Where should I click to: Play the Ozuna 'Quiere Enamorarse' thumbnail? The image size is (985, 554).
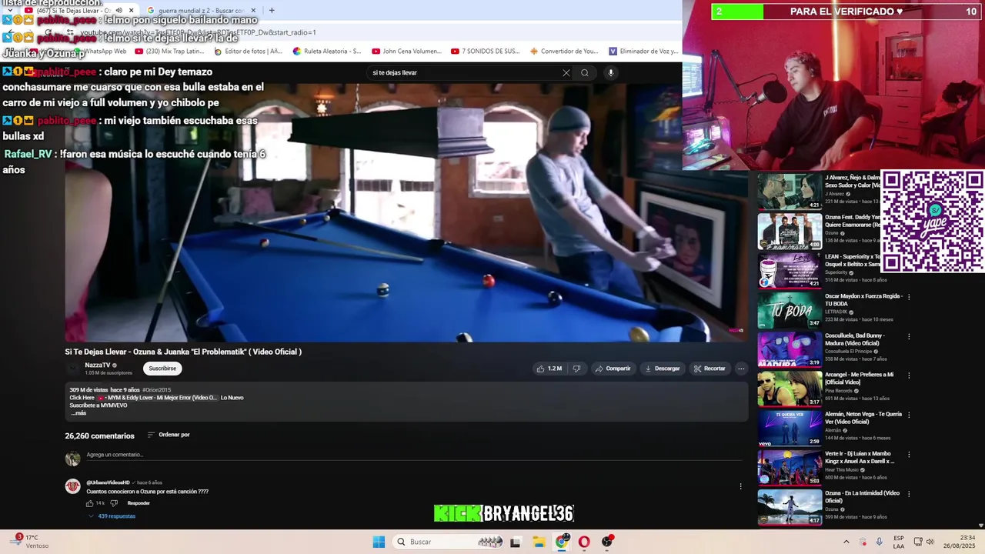[790, 231]
